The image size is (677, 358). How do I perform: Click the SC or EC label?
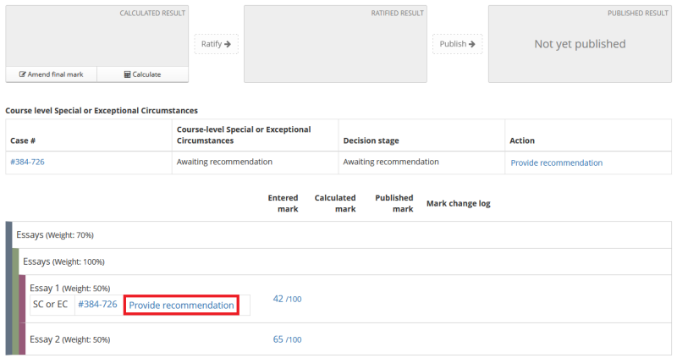point(51,305)
